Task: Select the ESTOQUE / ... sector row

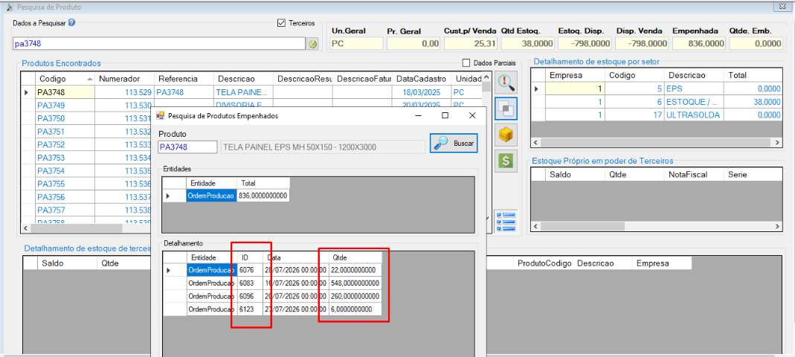Action: click(x=656, y=102)
